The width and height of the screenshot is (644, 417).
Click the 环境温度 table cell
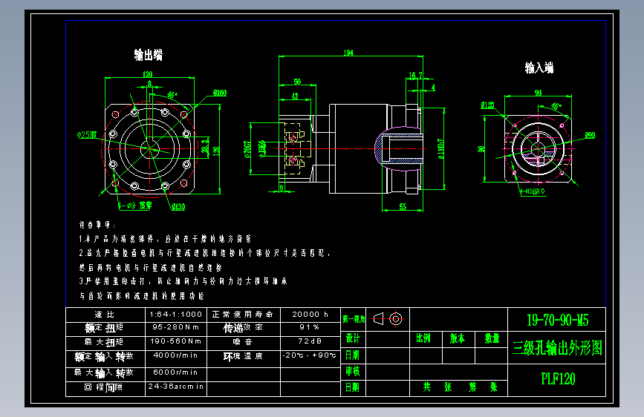243,357
